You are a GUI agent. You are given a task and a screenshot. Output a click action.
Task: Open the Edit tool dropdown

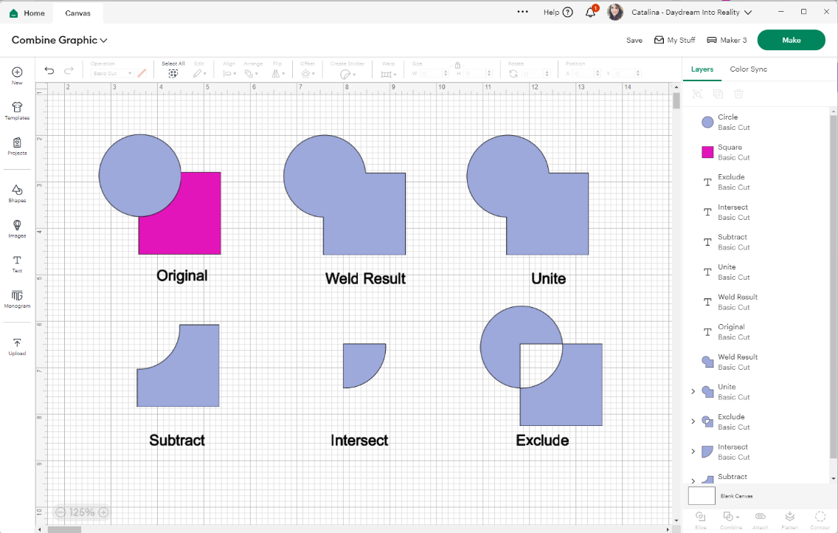pyautogui.click(x=200, y=74)
